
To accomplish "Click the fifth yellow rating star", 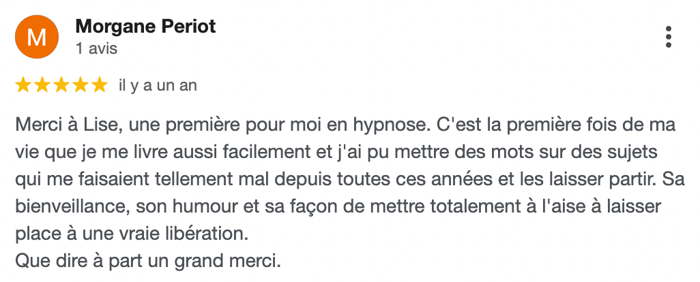I will pyautogui.click(x=99, y=85).
